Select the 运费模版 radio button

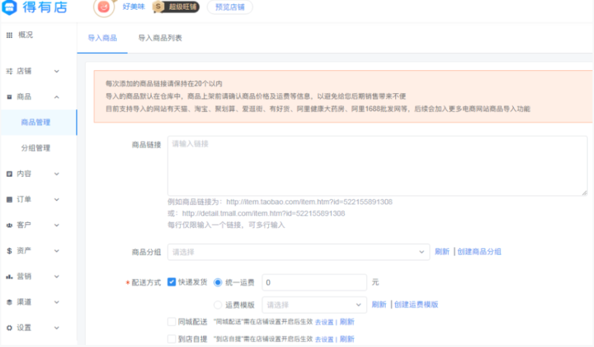[x=218, y=304]
